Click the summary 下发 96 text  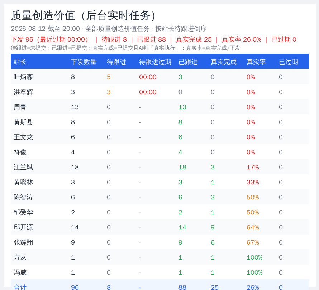[22, 39]
